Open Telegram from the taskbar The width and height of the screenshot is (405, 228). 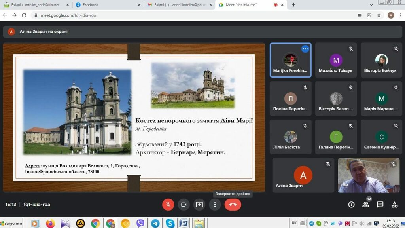(x=155, y=223)
